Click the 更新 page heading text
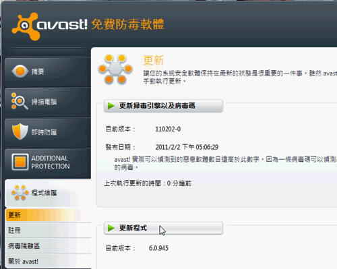This screenshot has width=337, height=269. tap(154, 60)
